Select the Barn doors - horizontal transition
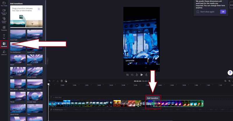The width and height of the screenshot is (233, 121). point(35,84)
